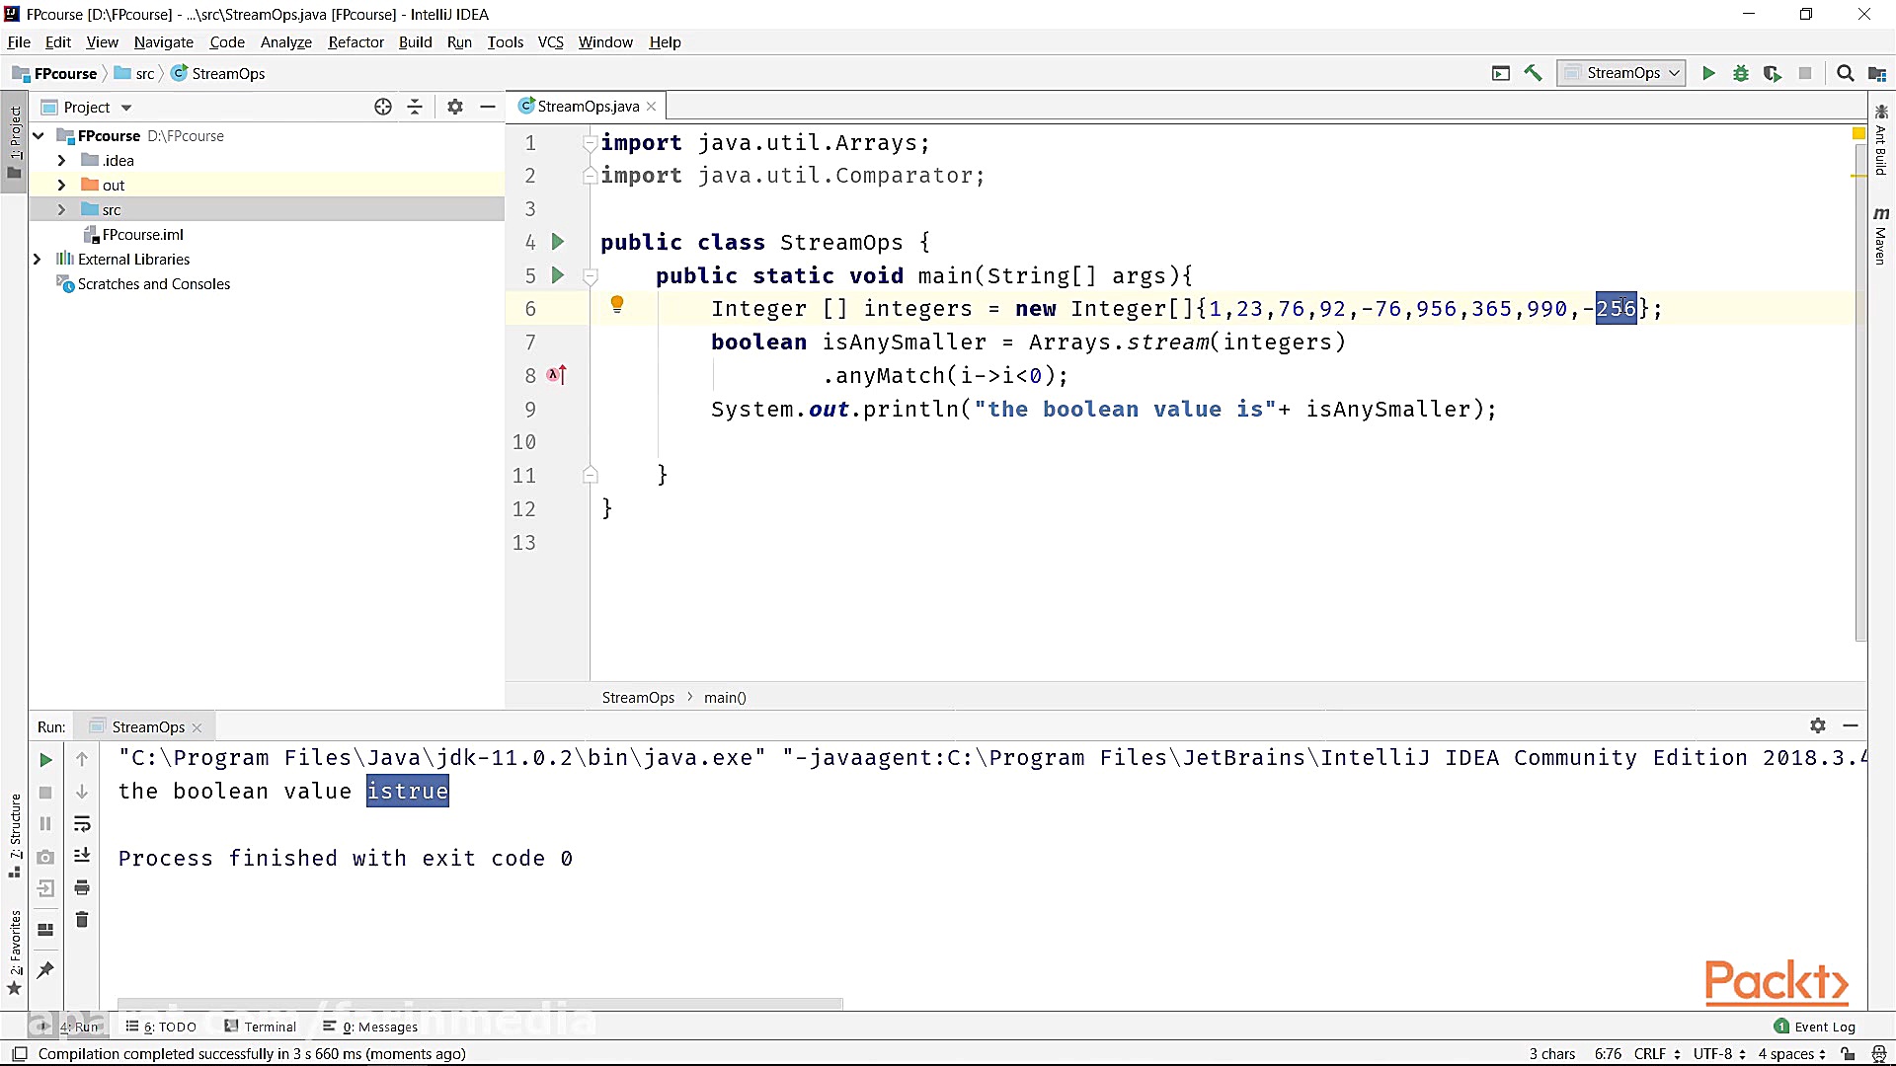This screenshot has height=1066, width=1896.
Task: Toggle the read-only lock icon in status bar
Action: (x=1848, y=1053)
